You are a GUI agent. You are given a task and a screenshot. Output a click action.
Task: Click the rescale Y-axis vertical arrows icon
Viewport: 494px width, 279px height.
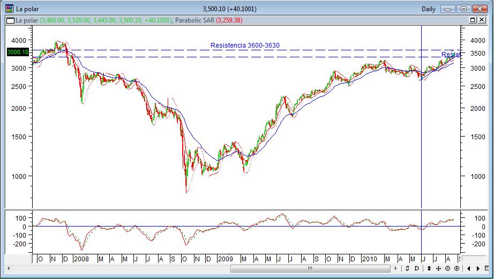[429, 268]
